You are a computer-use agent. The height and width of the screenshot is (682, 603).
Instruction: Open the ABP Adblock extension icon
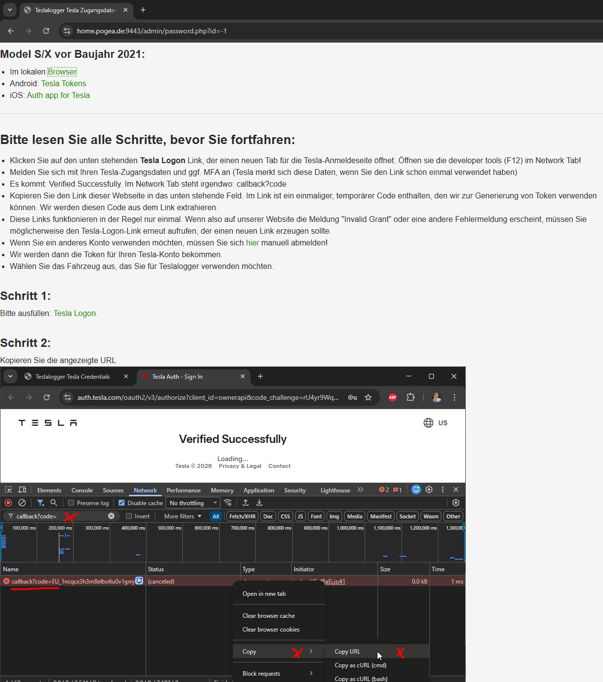tap(393, 397)
